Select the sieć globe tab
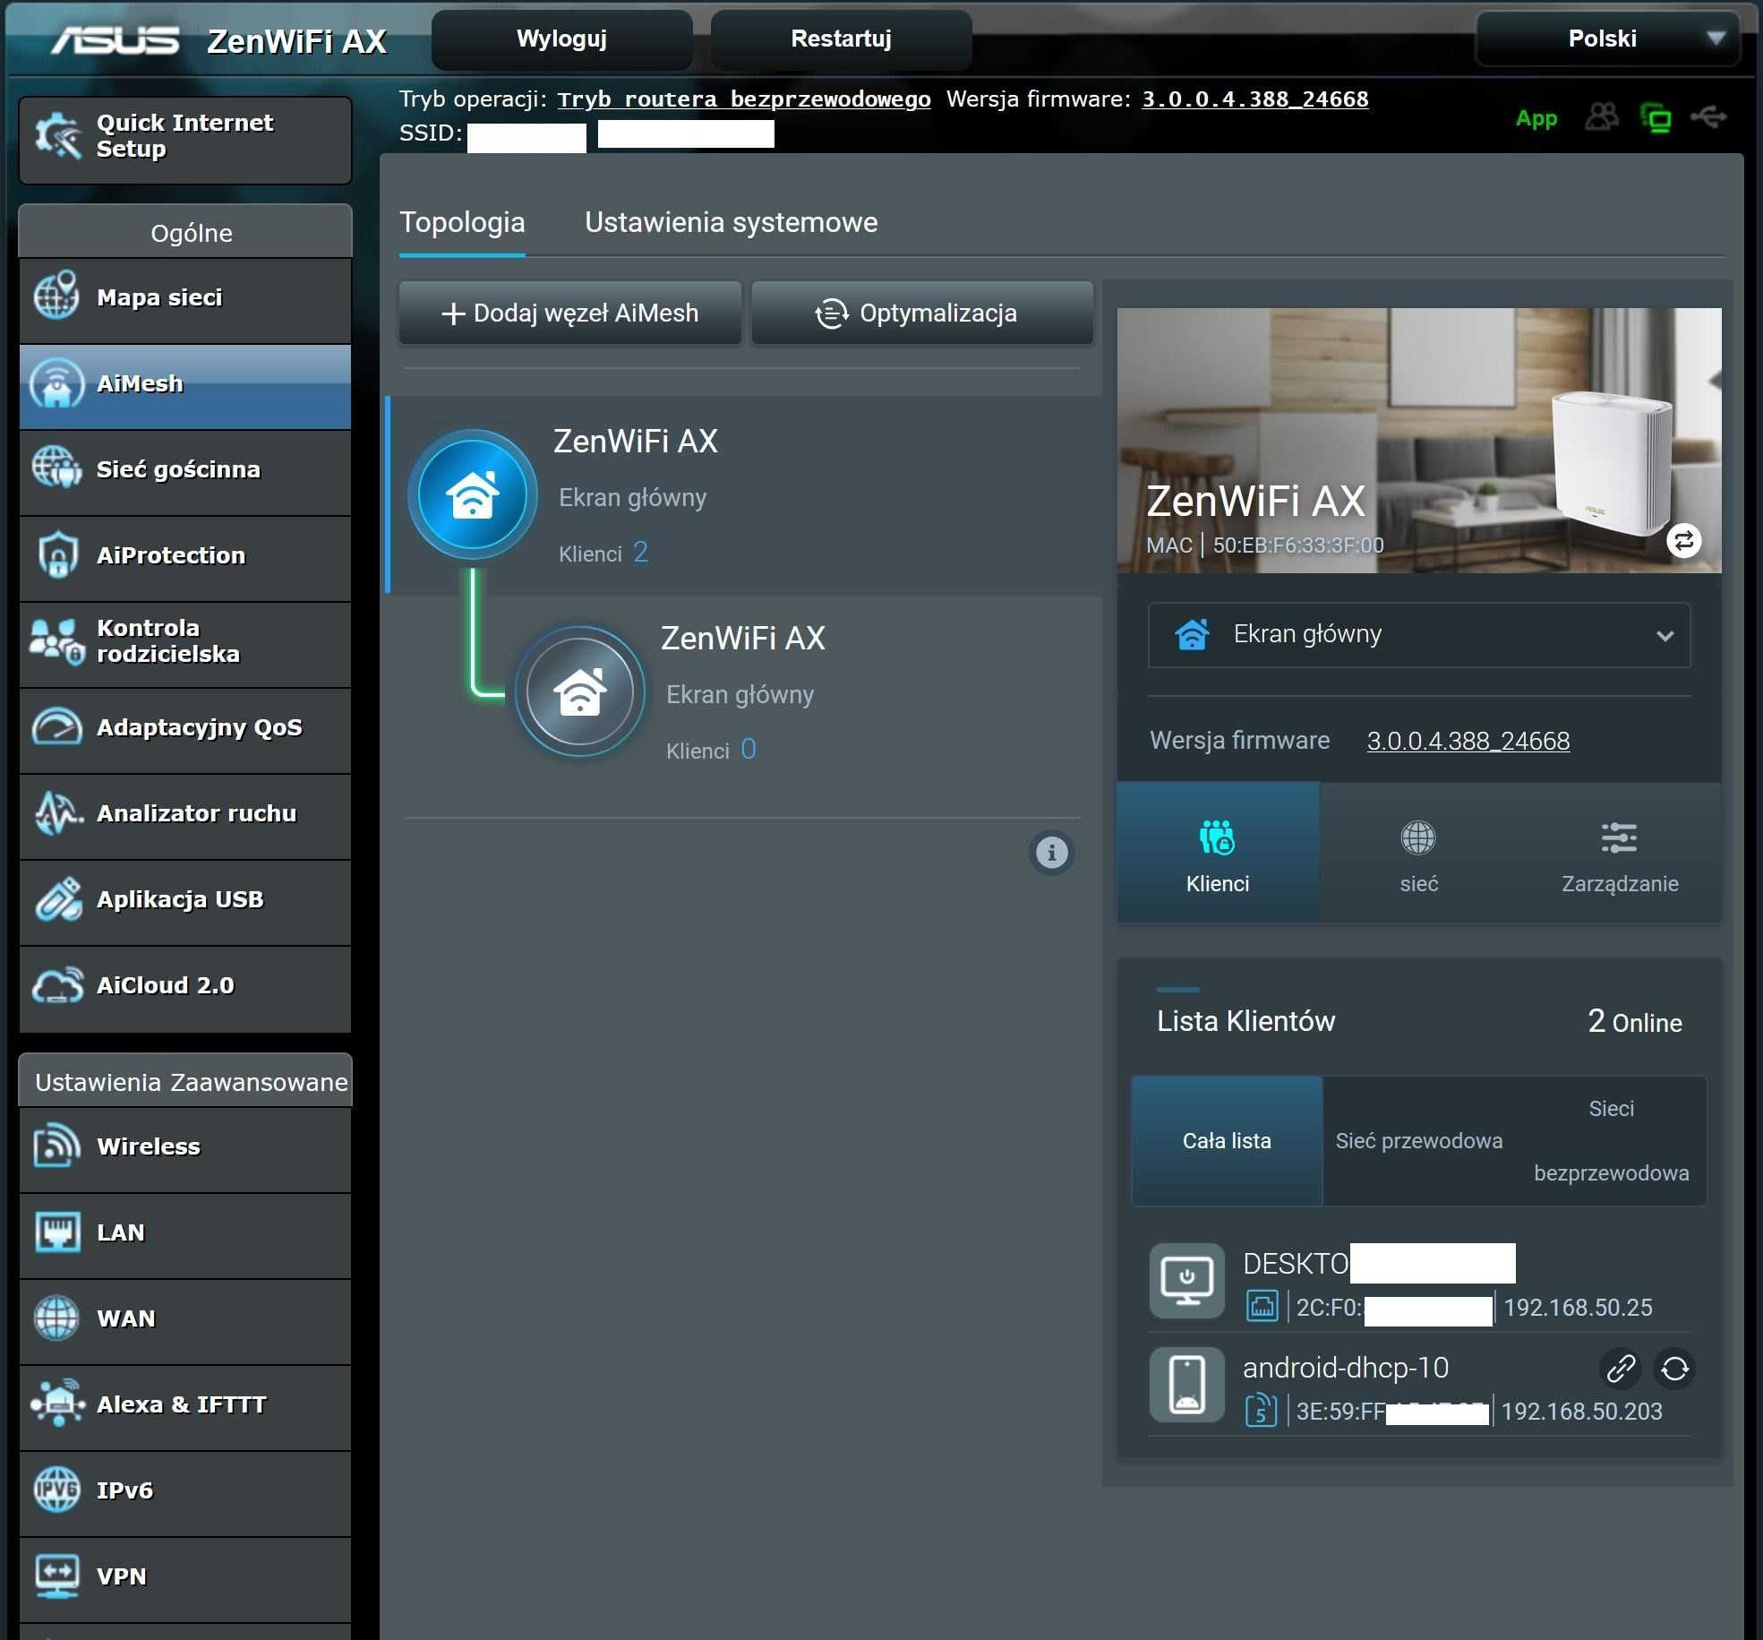1763x1640 pixels. coord(1419,854)
